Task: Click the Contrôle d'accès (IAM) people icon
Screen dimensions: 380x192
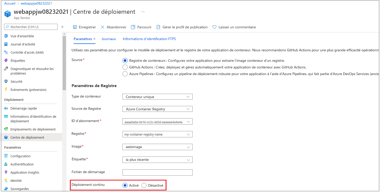Action: 6,52
